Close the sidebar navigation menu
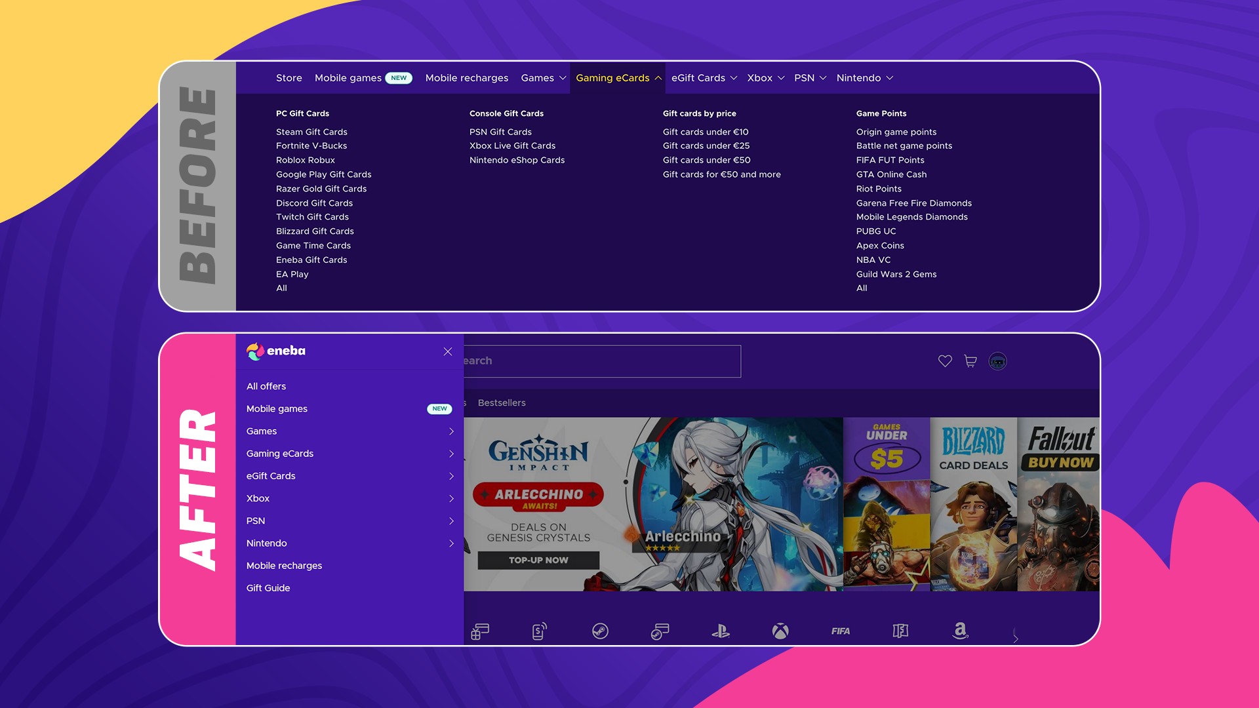This screenshot has width=1259, height=708. 447,351
